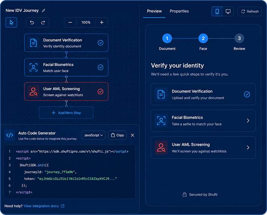Select desktop monitor preview mode
This screenshot has width=267, height=215.
tap(228, 11)
